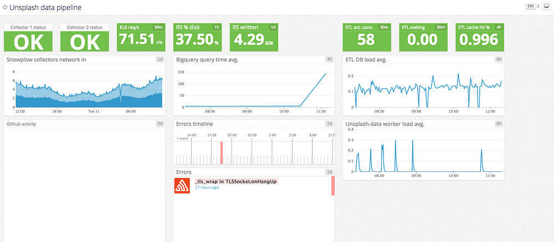Image resolution: width=554 pixels, height=242 pixels.
Task: Star the Unsplash data pipeline dashboard
Action: pos(5,7)
